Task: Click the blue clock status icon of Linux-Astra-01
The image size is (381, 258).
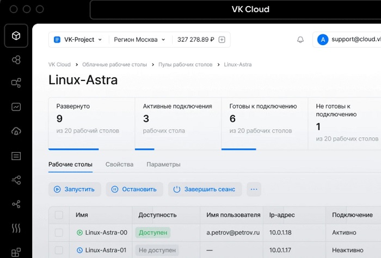Action: [x=79, y=250]
